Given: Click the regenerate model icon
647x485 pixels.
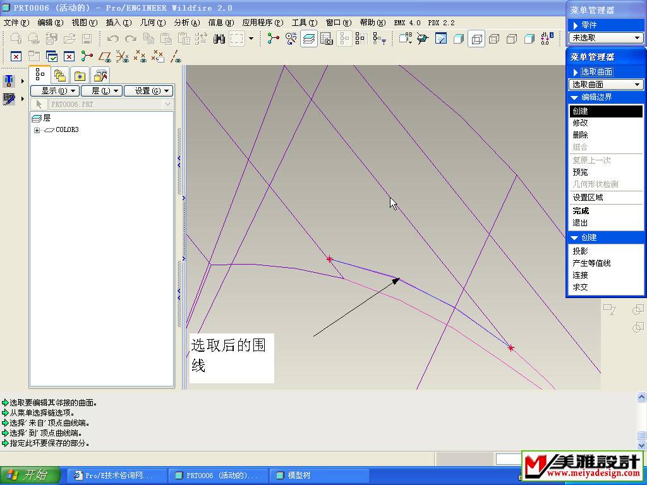Looking at the screenshot, I should click(201, 39).
